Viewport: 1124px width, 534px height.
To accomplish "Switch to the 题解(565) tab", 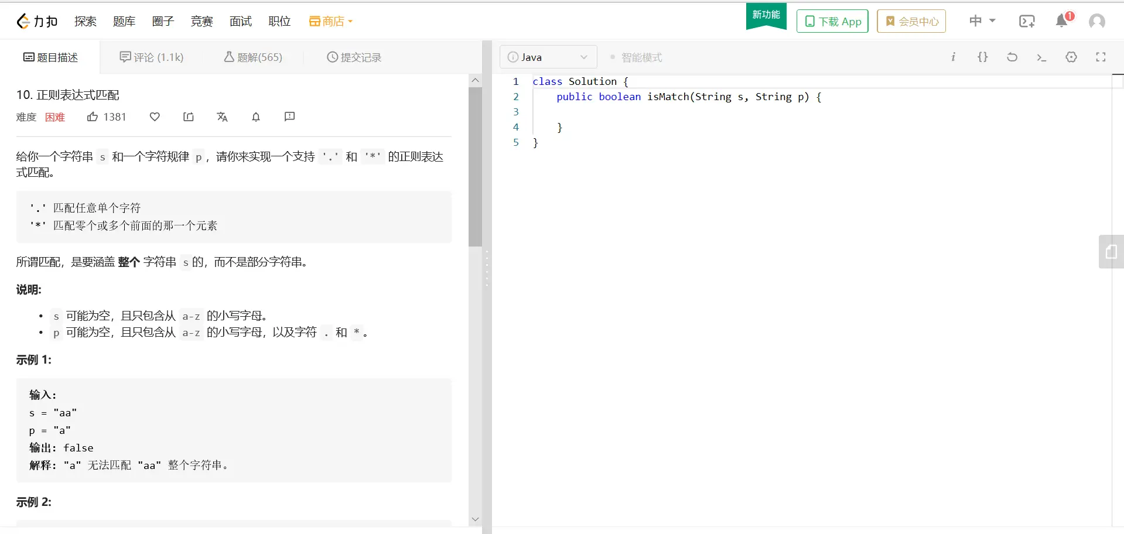I will point(253,57).
